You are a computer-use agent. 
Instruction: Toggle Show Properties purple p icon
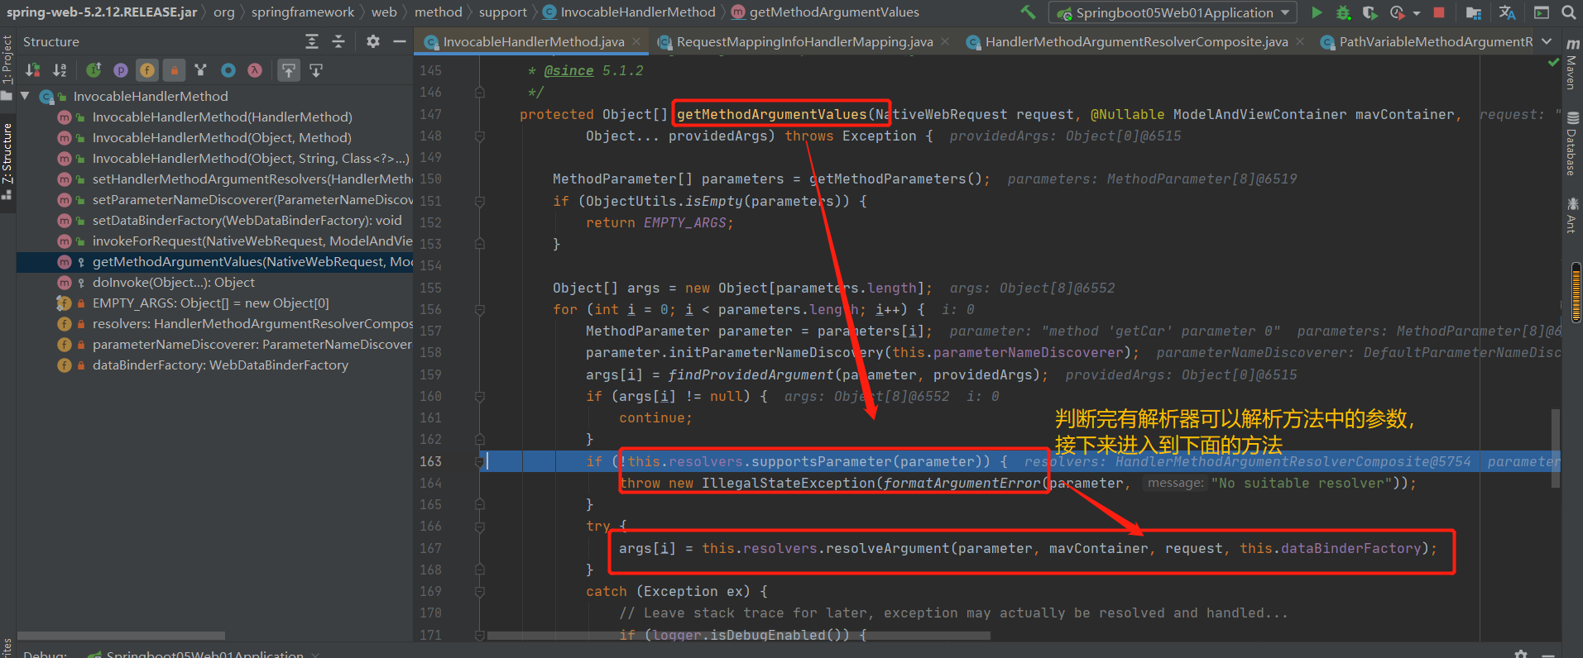coord(121,70)
